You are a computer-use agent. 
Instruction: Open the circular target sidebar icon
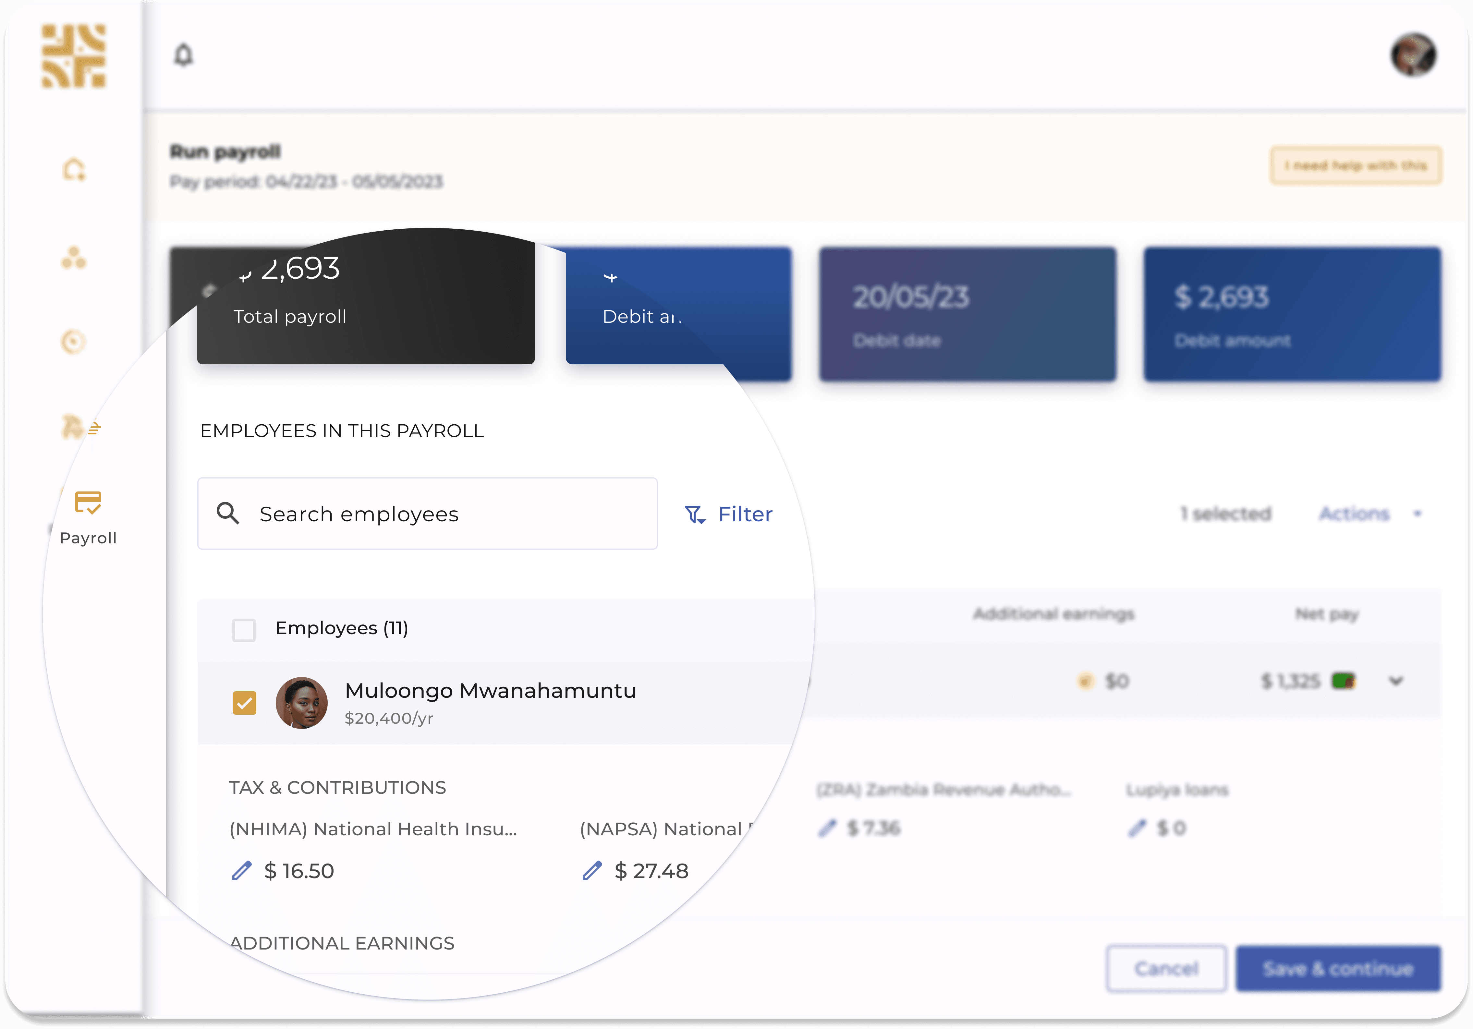73,341
